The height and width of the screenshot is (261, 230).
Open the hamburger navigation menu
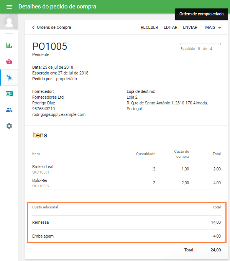tap(9, 7)
